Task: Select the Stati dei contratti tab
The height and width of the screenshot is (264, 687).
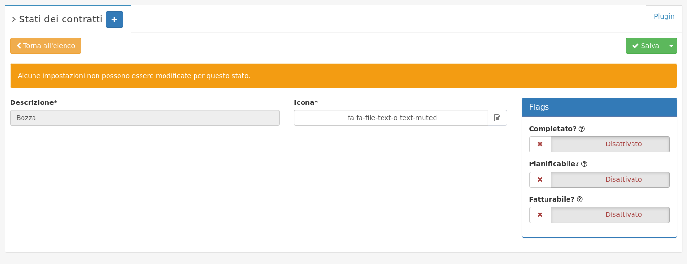Action: [61, 20]
